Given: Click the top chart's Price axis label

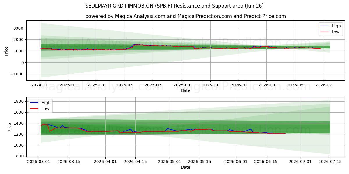Looking at the screenshot, I should [6, 50].
